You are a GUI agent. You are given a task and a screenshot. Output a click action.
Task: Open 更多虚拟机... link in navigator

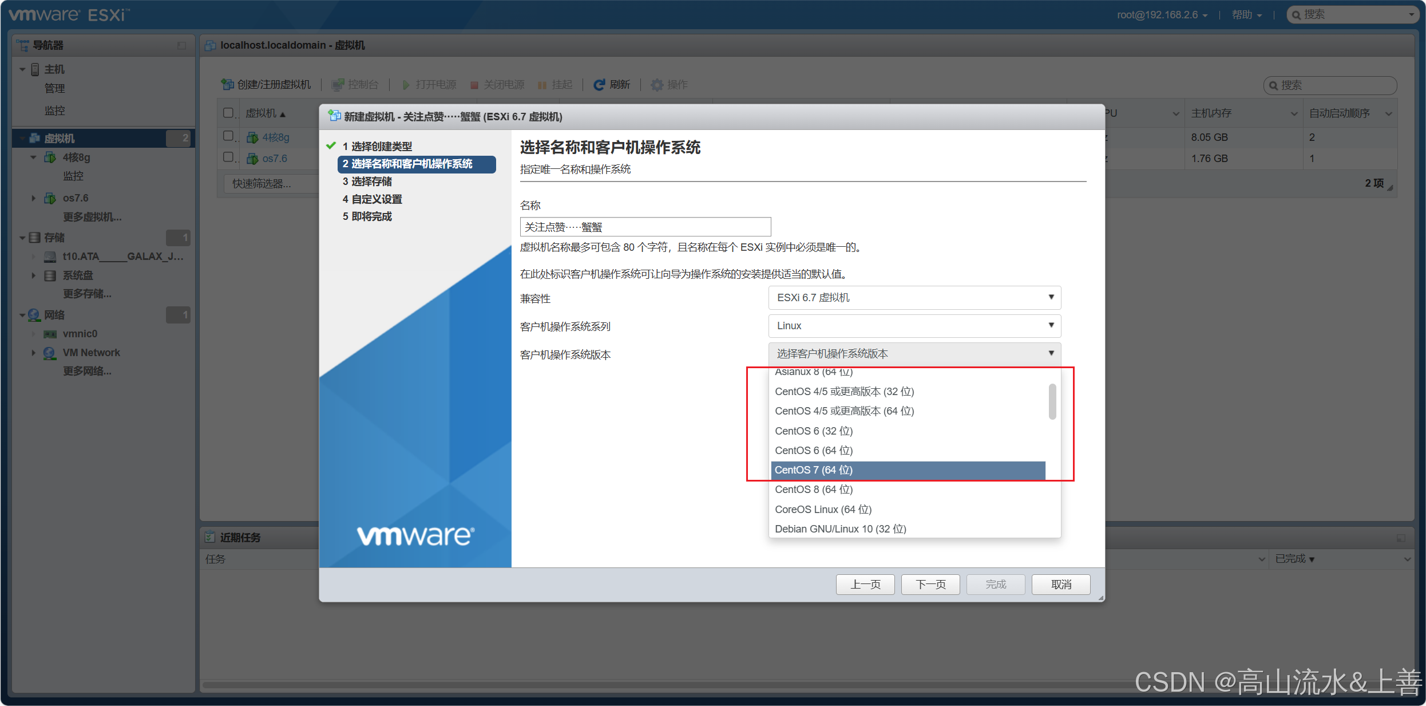pos(92,217)
